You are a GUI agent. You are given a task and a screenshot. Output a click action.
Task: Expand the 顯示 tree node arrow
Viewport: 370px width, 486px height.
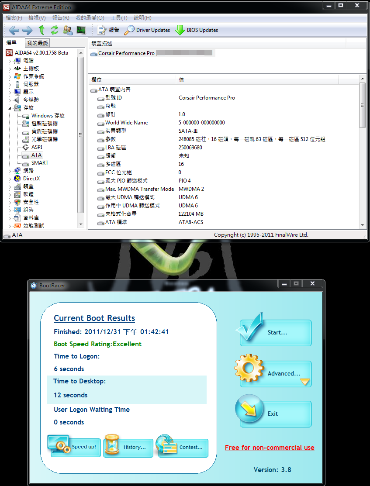[x=10, y=93]
